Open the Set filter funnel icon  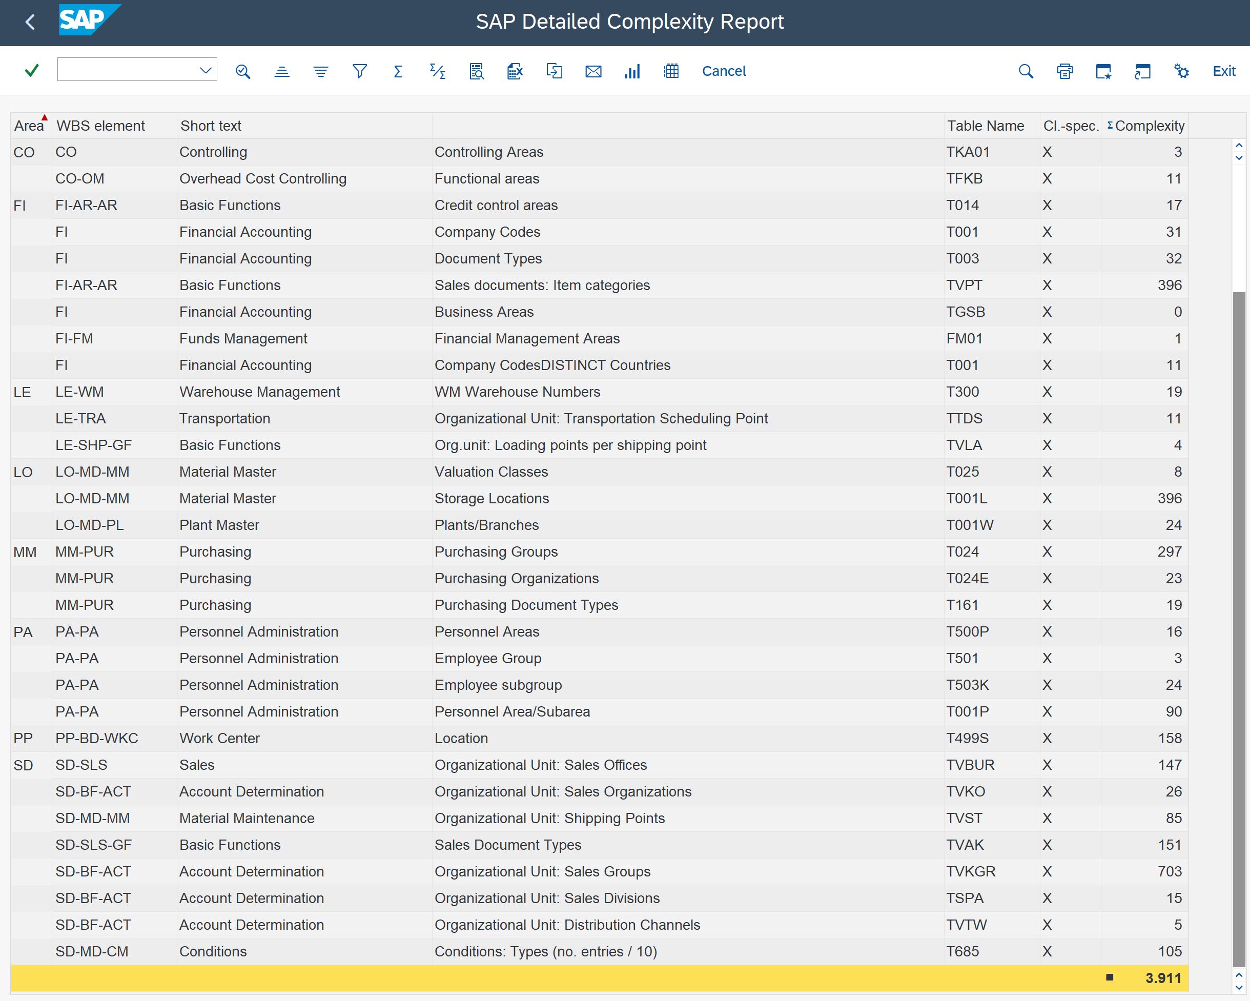coord(359,71)
